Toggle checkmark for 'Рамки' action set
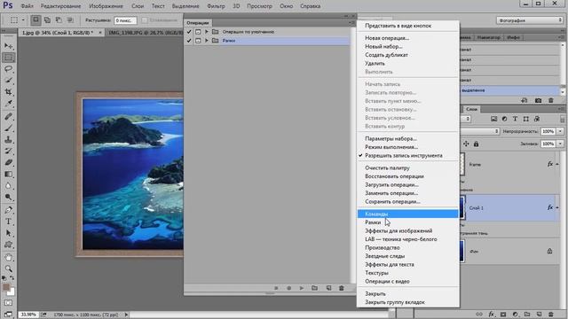Screen dimensions: 568x319 189,41
